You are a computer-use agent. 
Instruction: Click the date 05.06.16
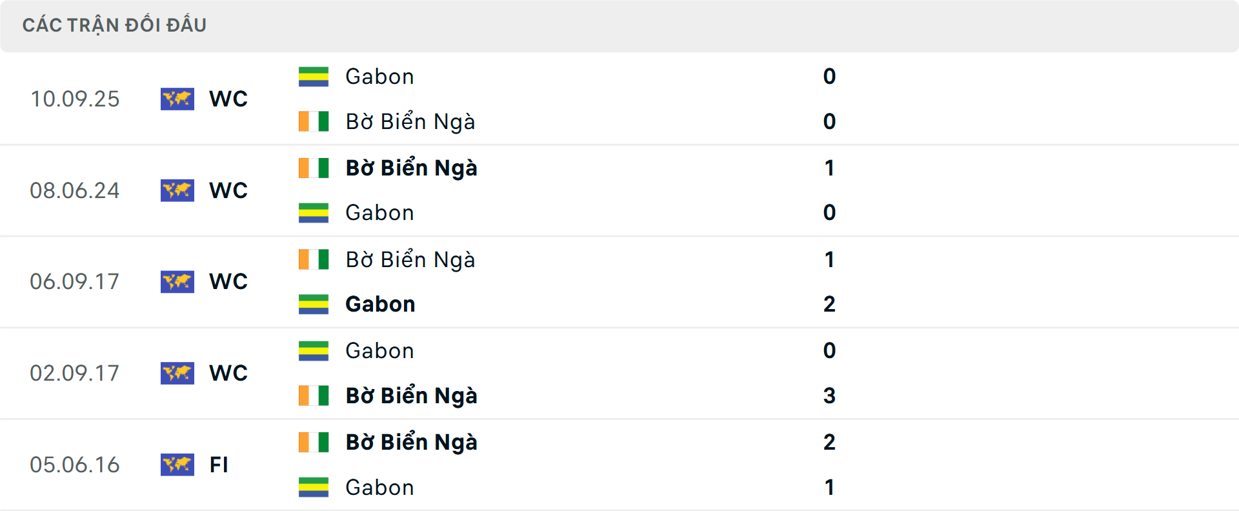click(x=75, y=465)
